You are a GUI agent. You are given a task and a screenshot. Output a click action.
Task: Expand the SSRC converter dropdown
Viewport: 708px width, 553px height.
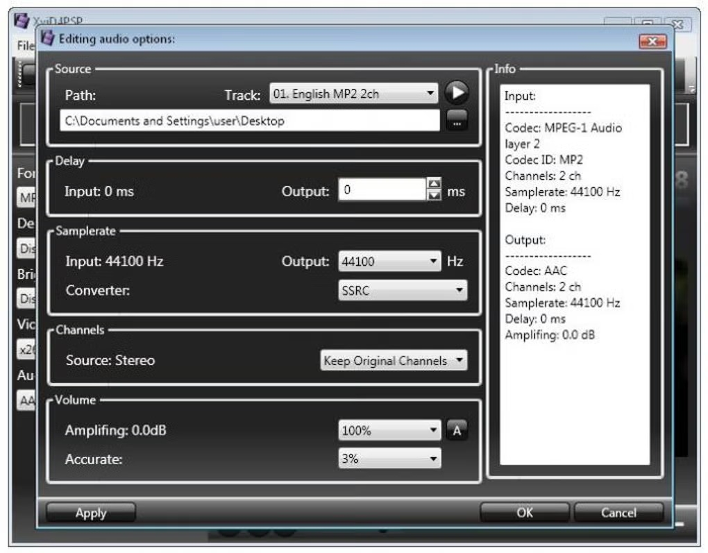point(403,290)
